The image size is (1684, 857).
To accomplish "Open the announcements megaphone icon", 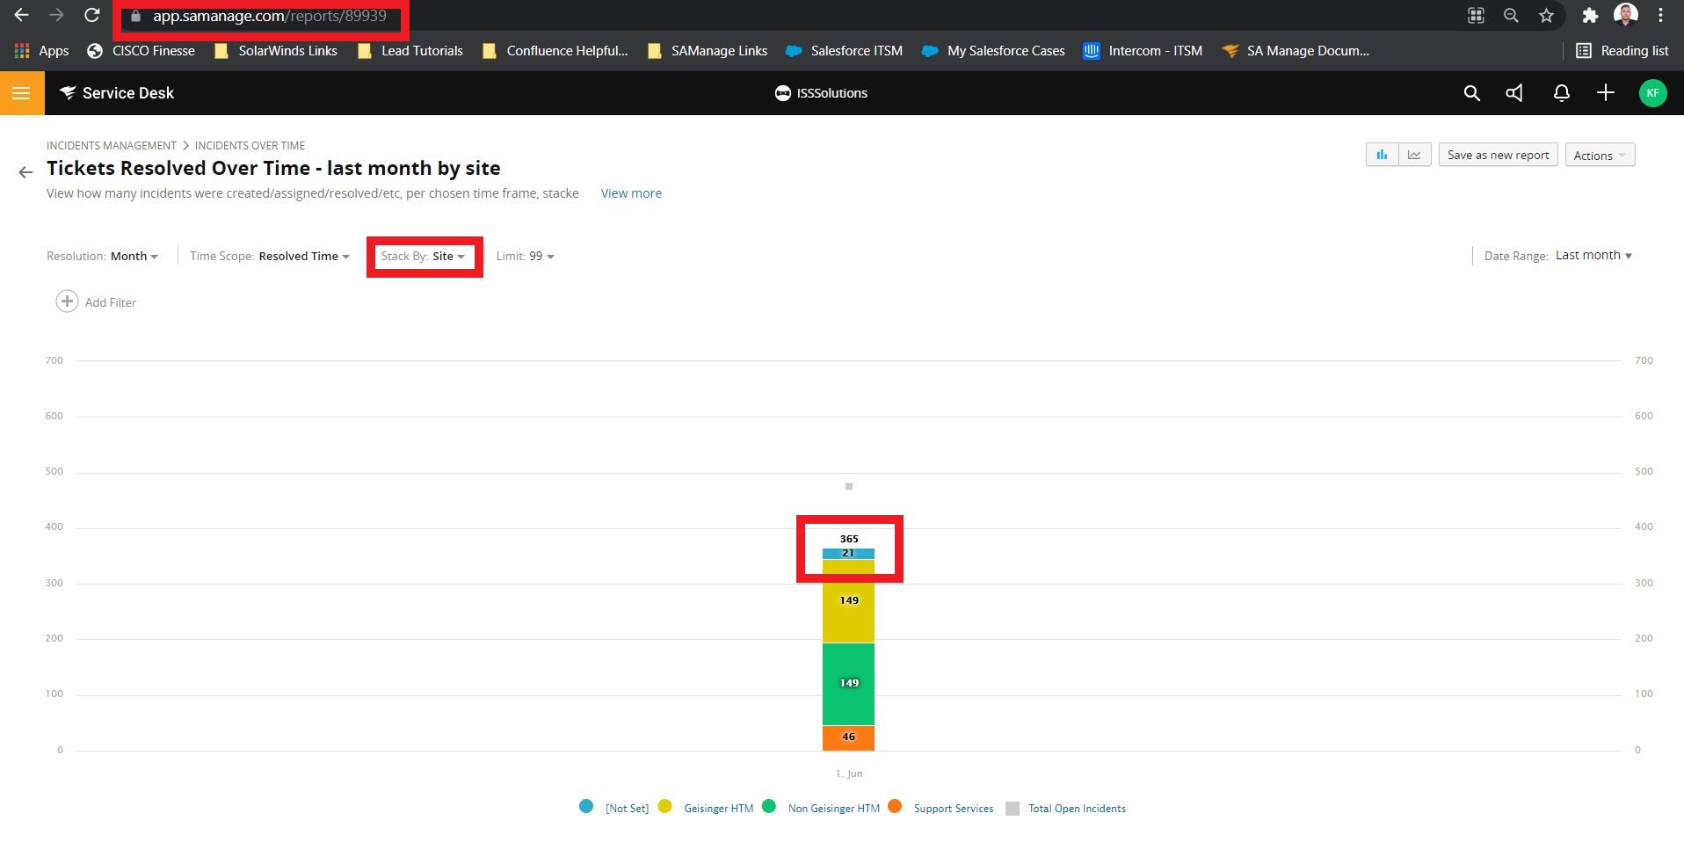I will 1514,93.
